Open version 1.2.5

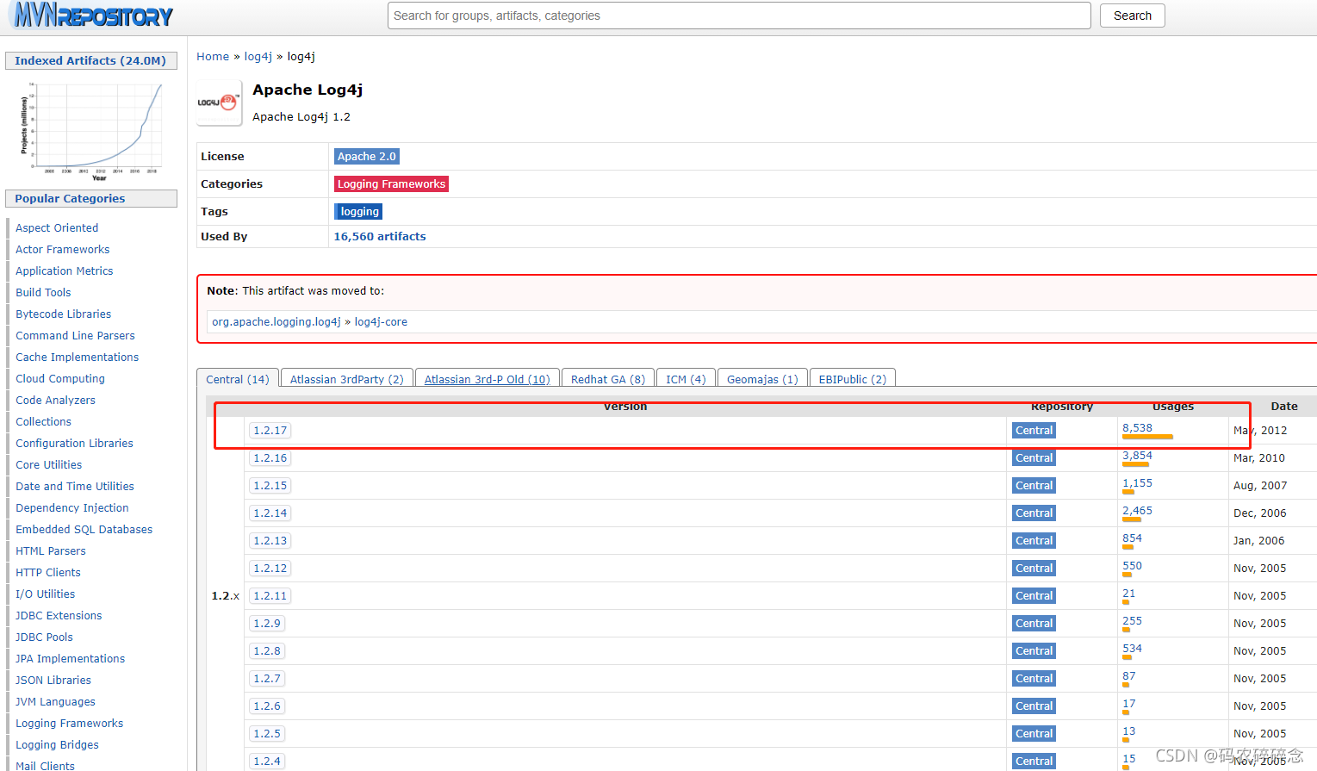[x=267, y=734]
